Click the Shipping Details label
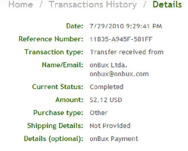This screenshot has height=151, width=188. click(55, 126)
